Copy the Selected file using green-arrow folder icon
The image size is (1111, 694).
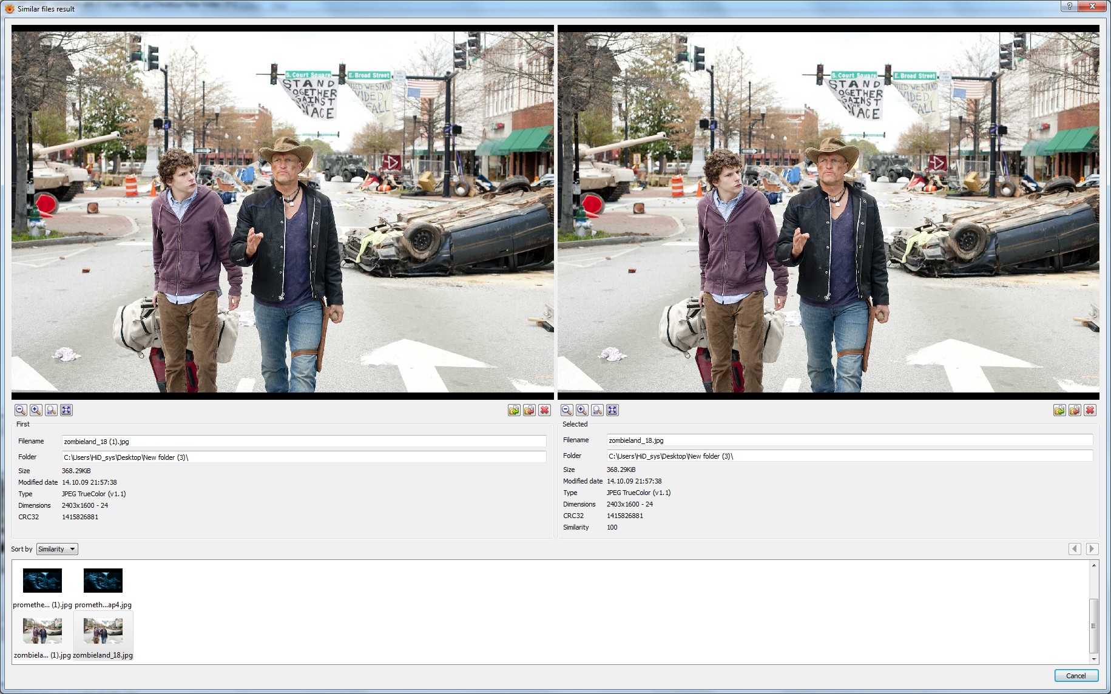point(1059,410)
